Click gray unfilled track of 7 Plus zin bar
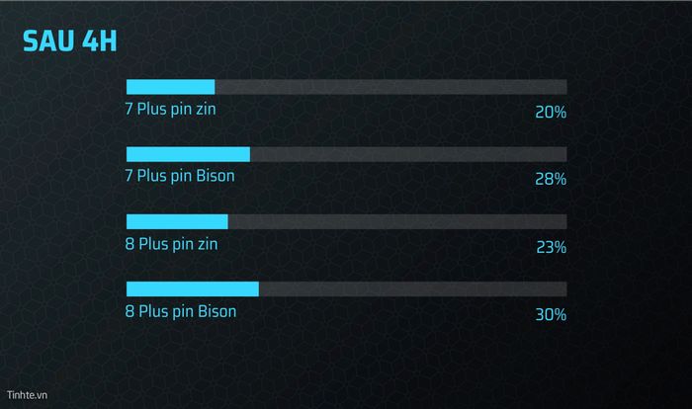 (x=391, y=87)
